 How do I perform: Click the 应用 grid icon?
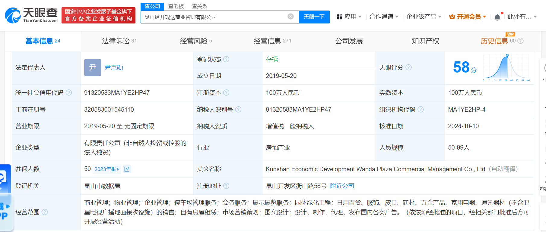point(340,17)
